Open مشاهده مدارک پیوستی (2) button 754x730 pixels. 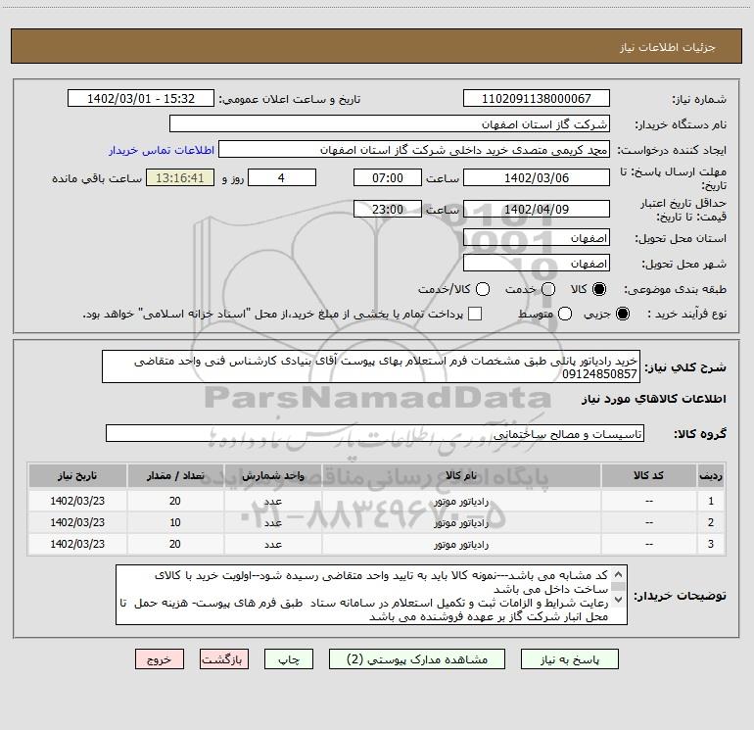[417, 659]
